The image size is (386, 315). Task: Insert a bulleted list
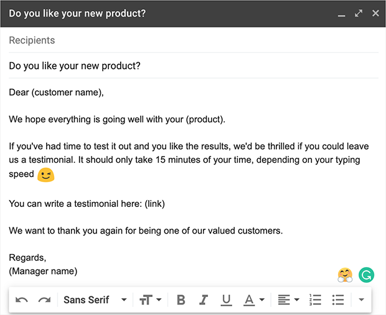pos(338,300)
